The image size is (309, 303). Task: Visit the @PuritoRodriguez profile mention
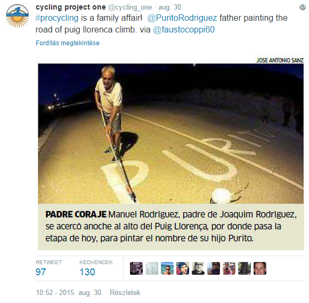point(182,18)
